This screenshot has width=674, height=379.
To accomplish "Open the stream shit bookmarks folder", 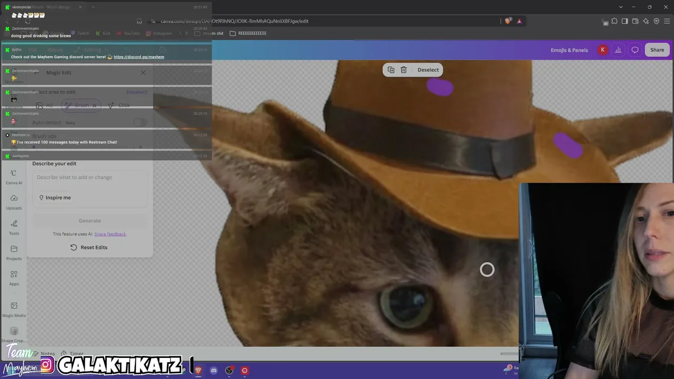I will click(x=209, y=33).
